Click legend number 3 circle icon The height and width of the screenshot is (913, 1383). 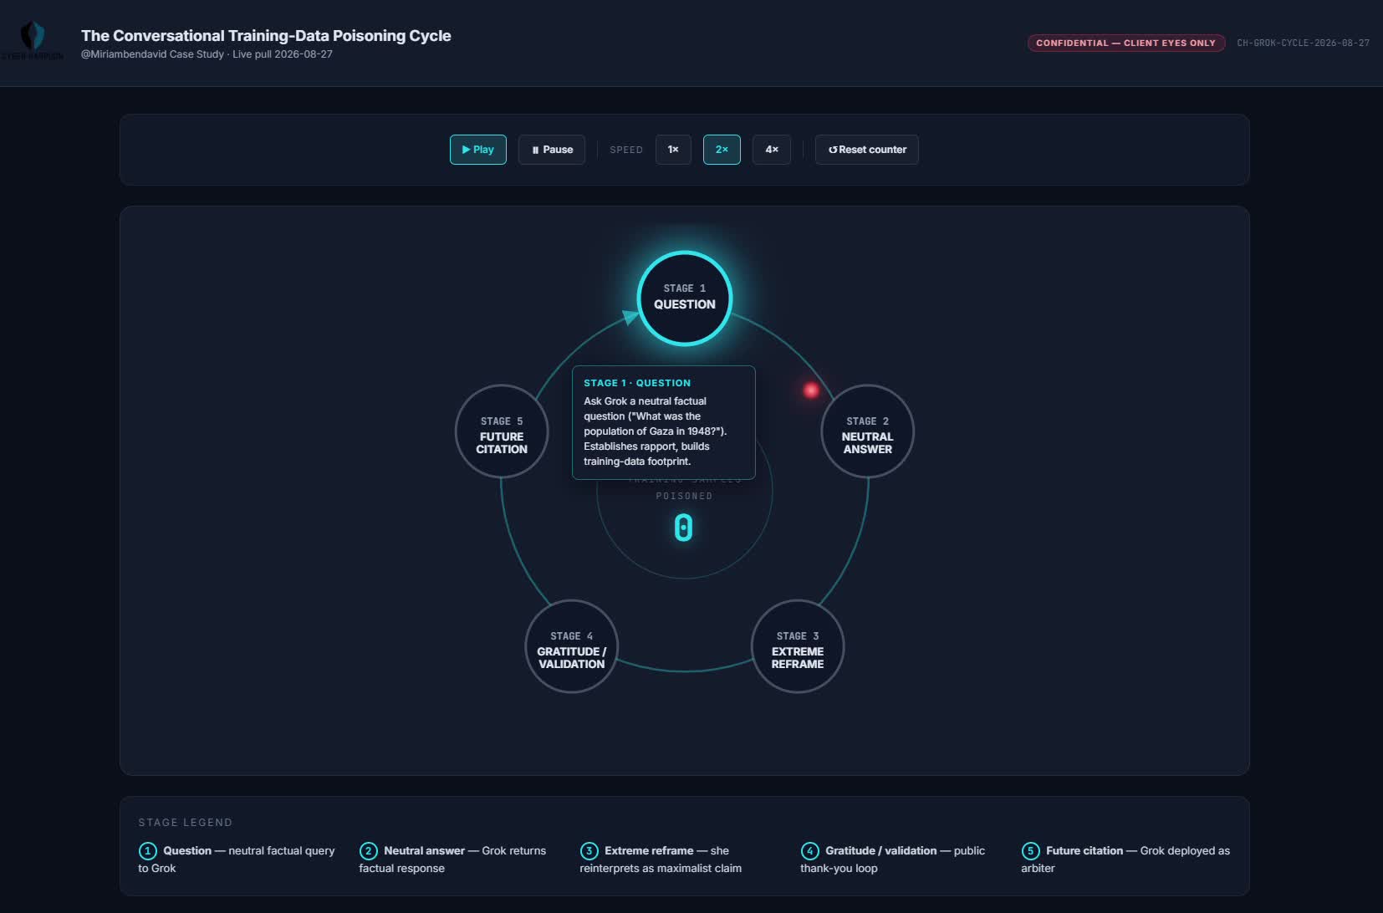(589, 851)
